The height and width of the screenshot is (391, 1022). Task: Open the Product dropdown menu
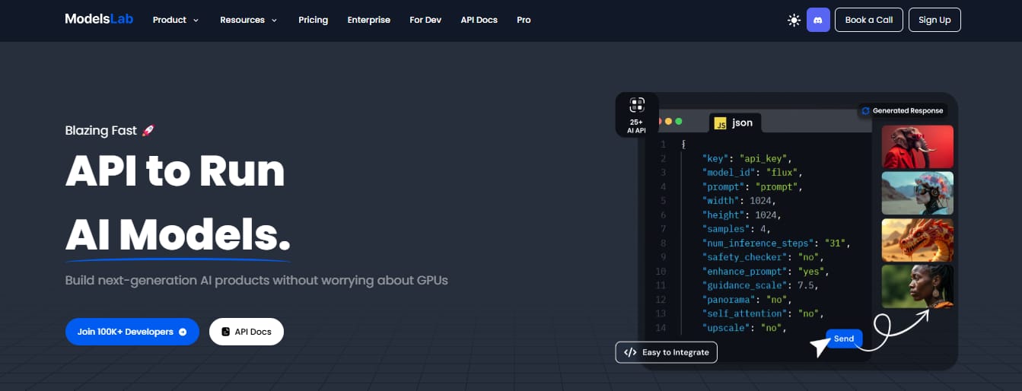(x=176, y=20)
